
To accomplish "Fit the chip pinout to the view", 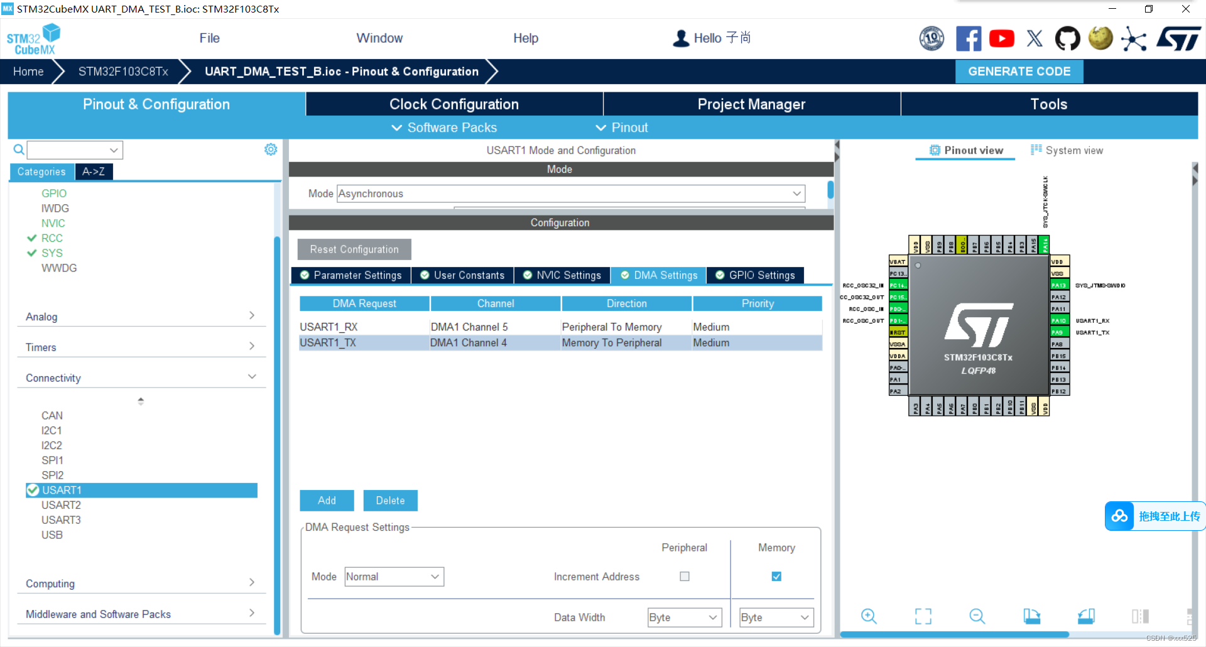I will (x=923, y=616).
